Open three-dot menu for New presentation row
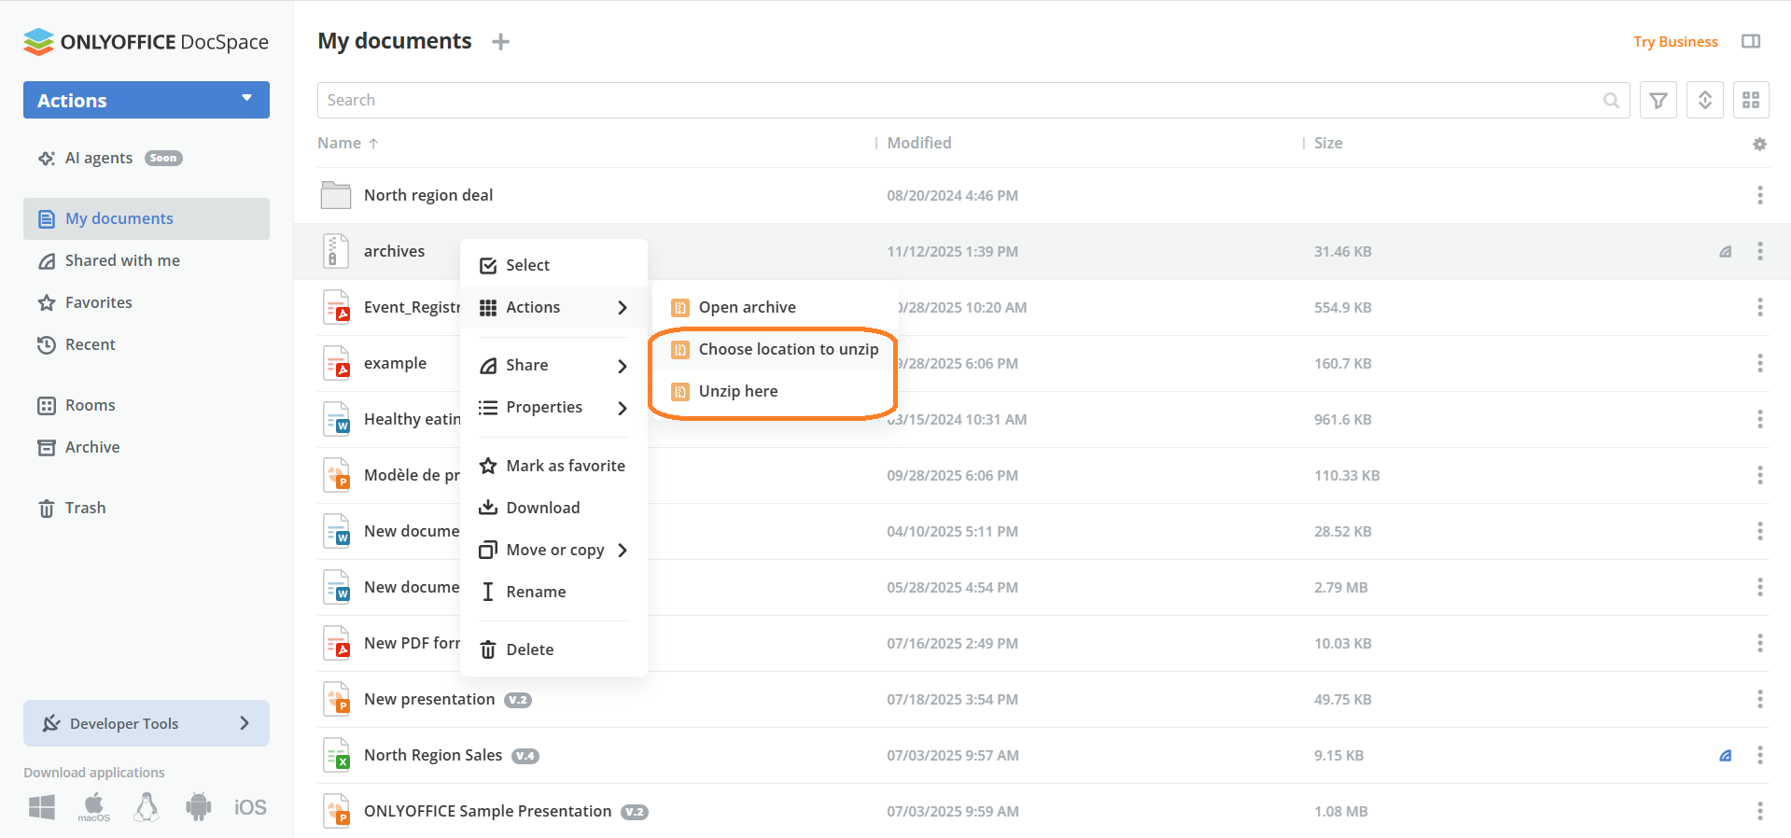Image resolution: width=1791 pixels, height=838 pixels. (1759, 699)
